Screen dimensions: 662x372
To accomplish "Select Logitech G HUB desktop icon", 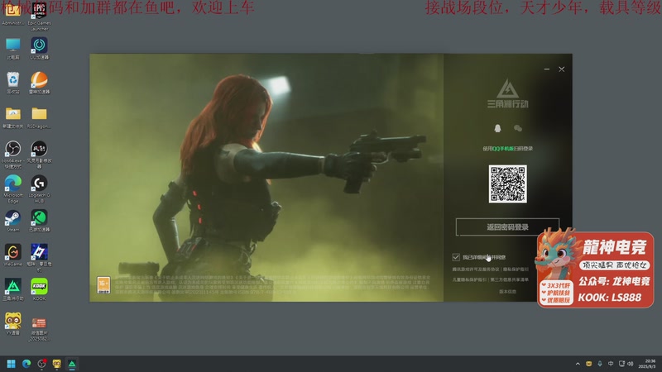I will coord(39,189).
